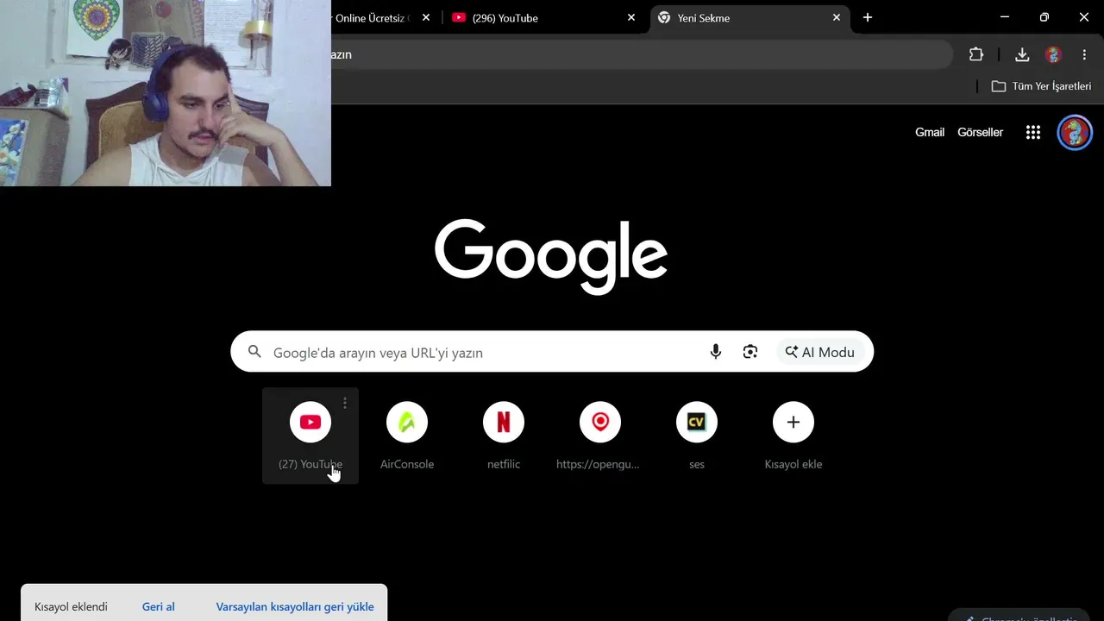Open Gmail link
The height and width of the screenshot is (621, 1104).
(930, 133)
